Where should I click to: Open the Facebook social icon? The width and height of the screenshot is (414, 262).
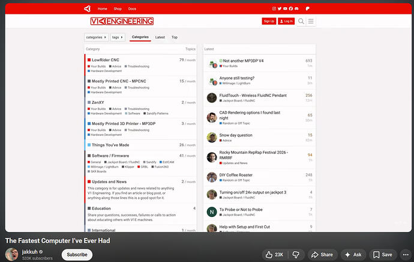pyautogui.click(x=290, y=9)
